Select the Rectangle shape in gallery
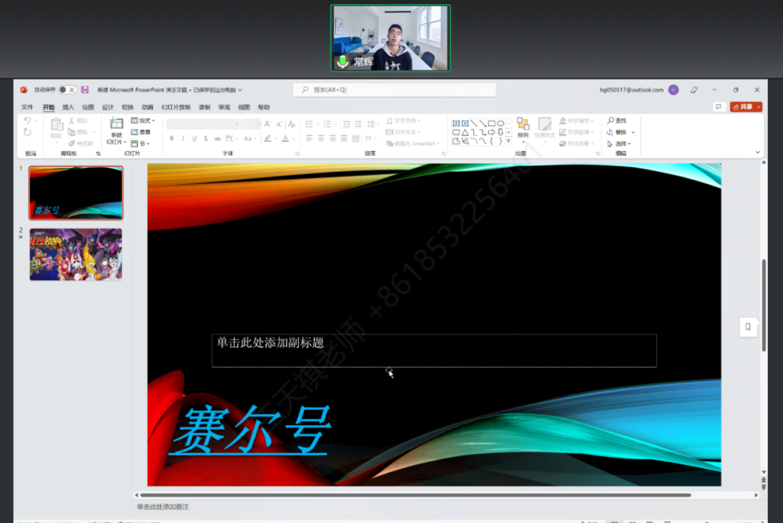This screenshot has height=523, width=783. 492,123
